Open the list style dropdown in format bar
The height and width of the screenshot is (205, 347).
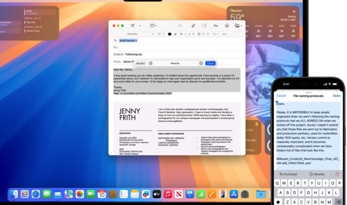click(x=215, y=34)
